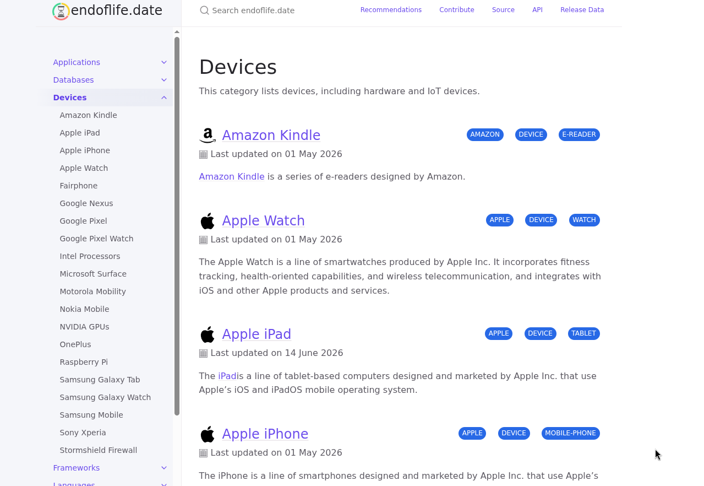The width and height of the screenshot is (704, 486).
Task: Select Fairphone in the sidebar
Action: pyautogui.click(x=79, y=186)
